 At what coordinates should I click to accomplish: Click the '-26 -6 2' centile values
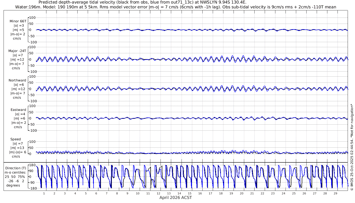click(x=16, y=181)
